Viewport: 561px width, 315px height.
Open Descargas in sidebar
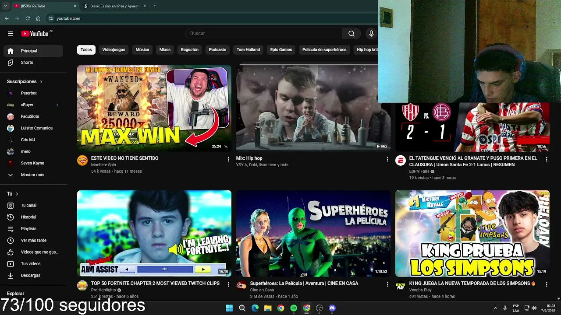[33, 276]
